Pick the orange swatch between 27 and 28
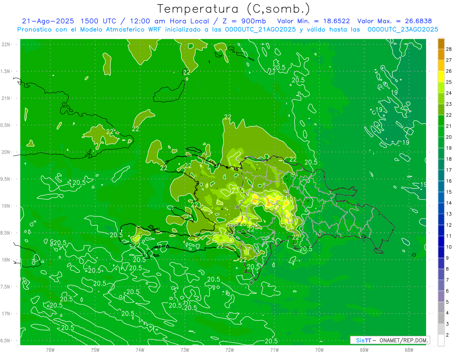This screenshot has width=459, height=355. (x=441, y=54)
